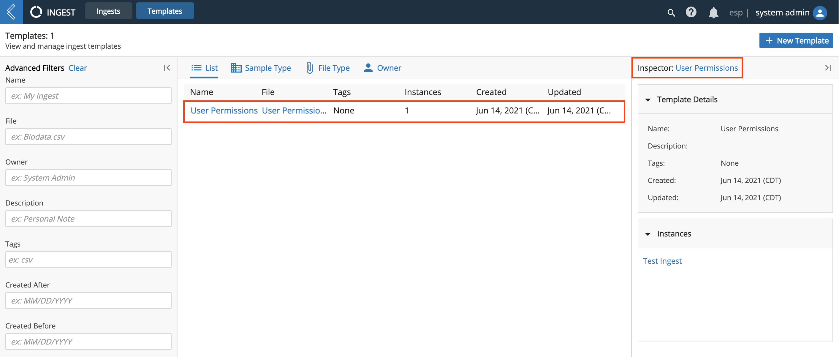Switch to the Ingests tab

coord(108,11)
